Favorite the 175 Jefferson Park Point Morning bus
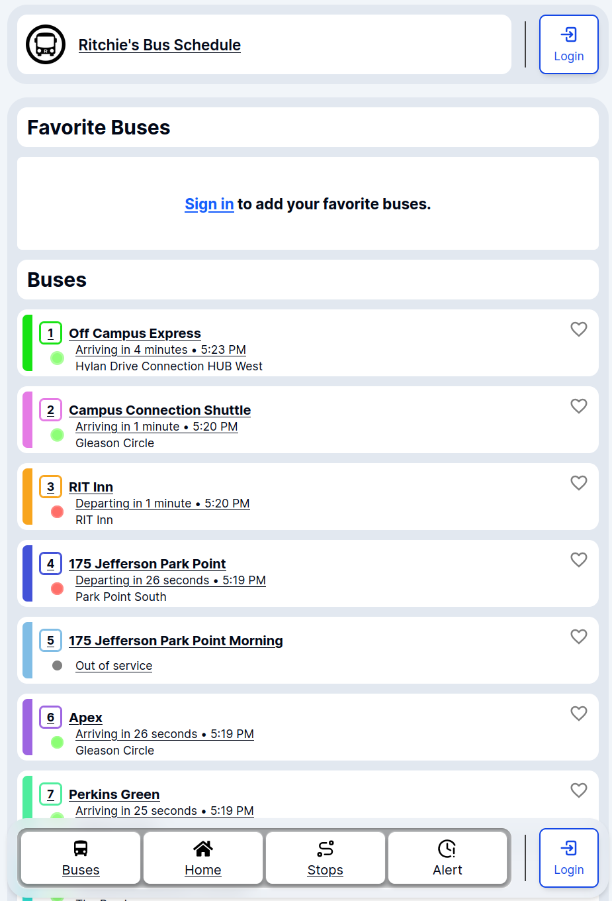This screenshot has height=901, width=612. pyautogui.click(x=579, y=637)
